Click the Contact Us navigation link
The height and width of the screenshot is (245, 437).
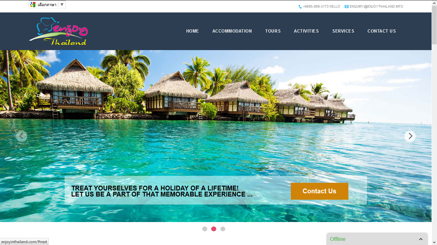[382, 31]
